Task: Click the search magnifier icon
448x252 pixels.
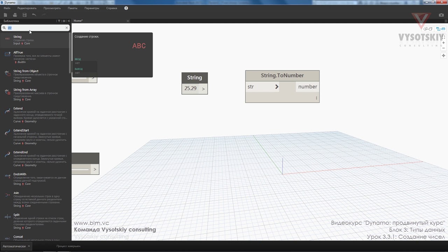Action: [4, 28]
